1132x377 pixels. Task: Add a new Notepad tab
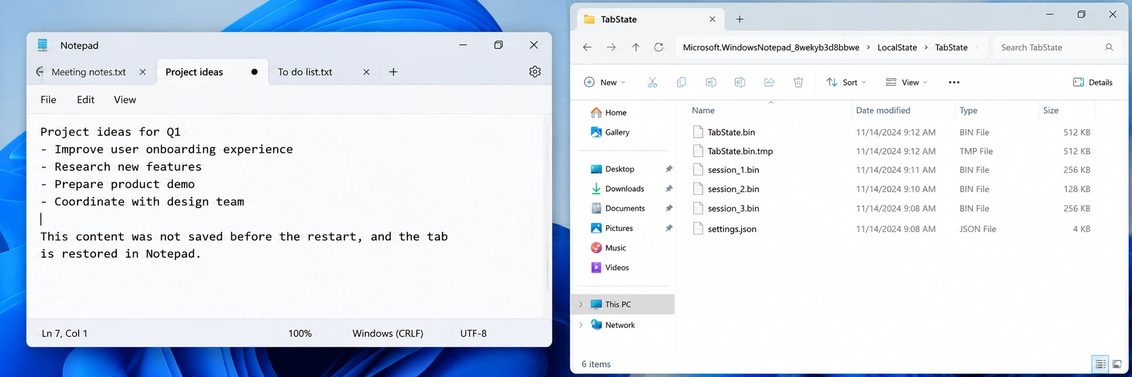pyautogui.click(x=393, y=72)
